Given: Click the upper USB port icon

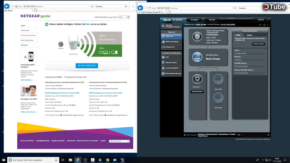Looking at the screenshot, I should point(218,79).
